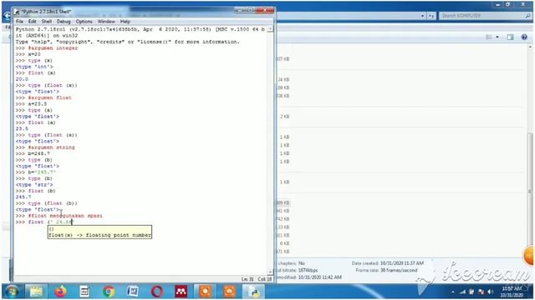The height and width of the screenshot is (300, 535).
Task: Click the Windows Start button
Action: click(x=13, y=292)
